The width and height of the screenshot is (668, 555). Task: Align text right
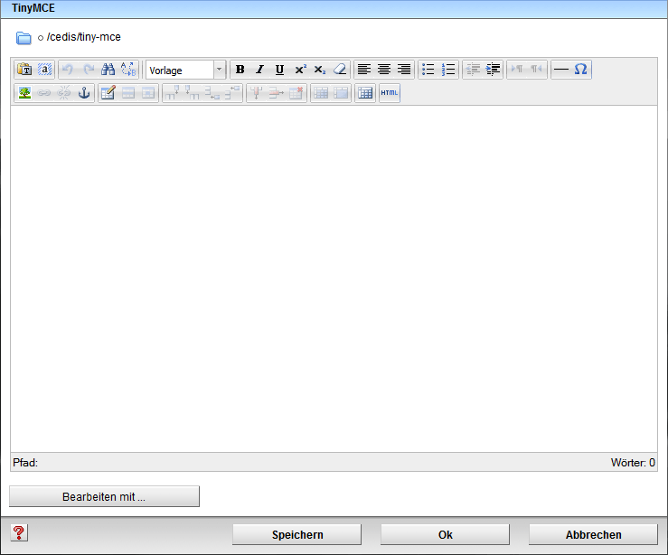[x=403, y=70]
